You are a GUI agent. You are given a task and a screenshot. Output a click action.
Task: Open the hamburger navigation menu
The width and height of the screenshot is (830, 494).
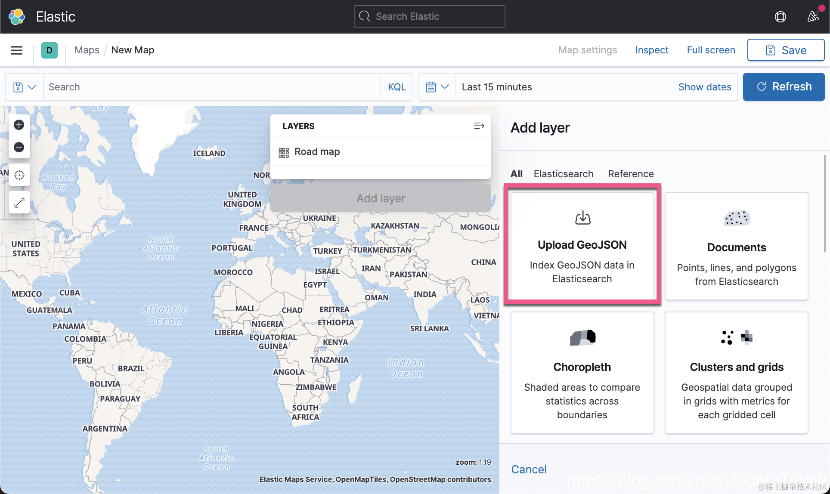tap(17, 50)
